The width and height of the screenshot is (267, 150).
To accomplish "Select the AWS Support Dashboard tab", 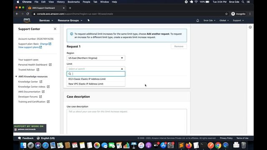I will coord(46,8).
